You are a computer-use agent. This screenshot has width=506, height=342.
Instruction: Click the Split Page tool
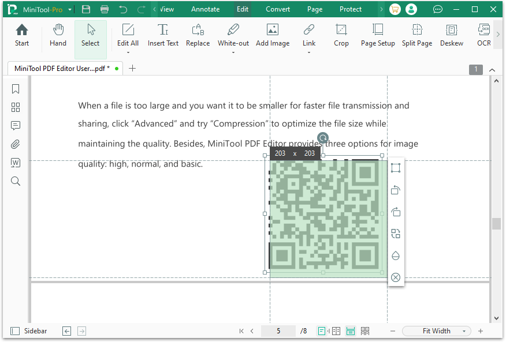point(417,35)
